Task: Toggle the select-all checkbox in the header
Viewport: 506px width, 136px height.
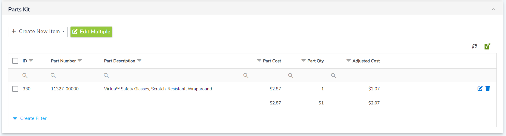Action: click(x=15, y=61)
